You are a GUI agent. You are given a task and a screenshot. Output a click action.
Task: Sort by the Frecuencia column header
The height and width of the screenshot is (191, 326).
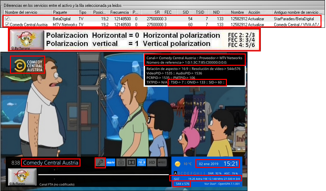pos(120,12)
